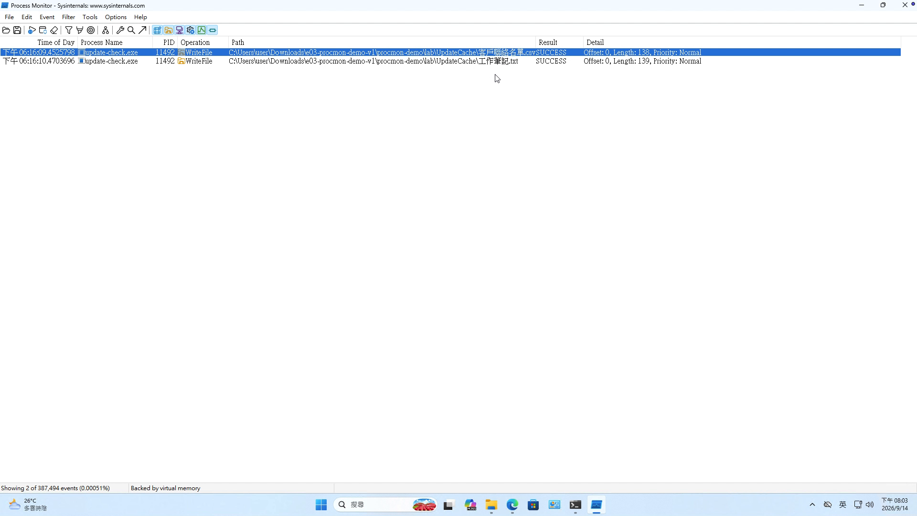
Task: Click the status text 'Showing 2 of 387,494 events'
Action: (x=55, y=488)
